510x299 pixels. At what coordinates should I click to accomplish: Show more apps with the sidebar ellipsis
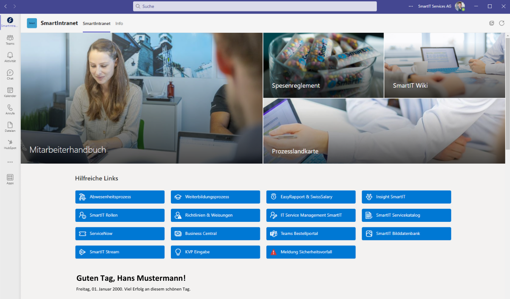click(x=10, y=162)
